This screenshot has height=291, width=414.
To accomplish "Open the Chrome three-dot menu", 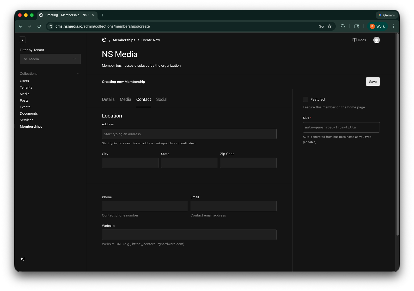I will click(x=394, y=26).
